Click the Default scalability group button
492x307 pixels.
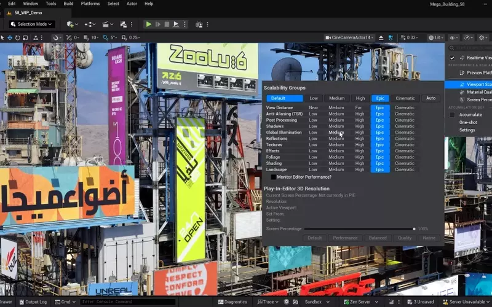[x=285, y=98]
